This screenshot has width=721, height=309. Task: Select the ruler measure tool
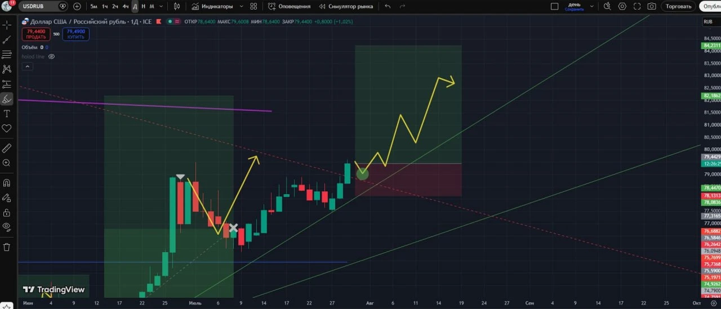coord(7,149)
